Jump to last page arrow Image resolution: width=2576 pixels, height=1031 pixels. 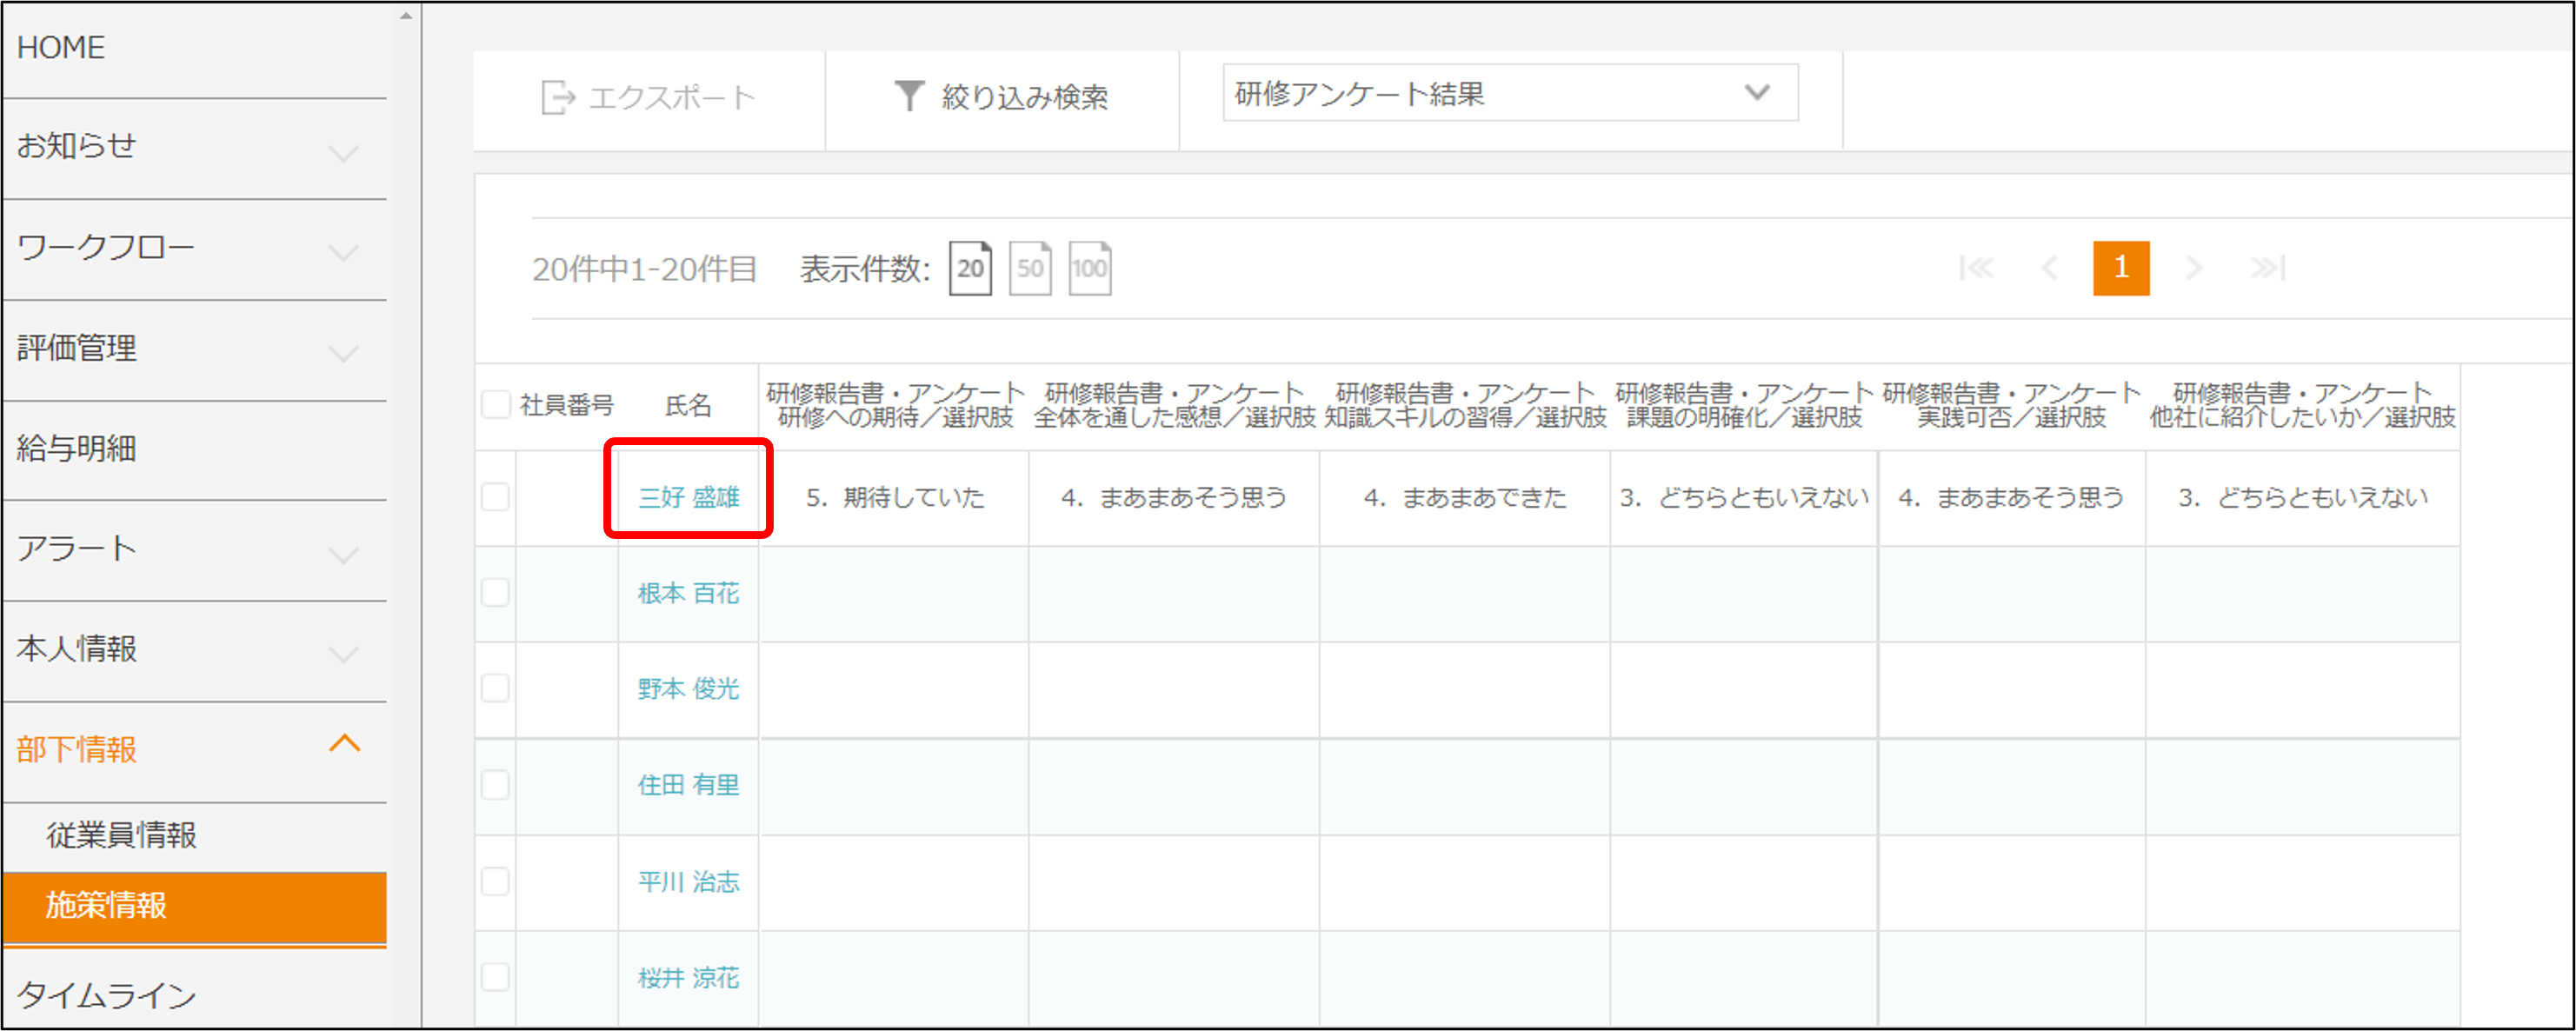tap(2267, 268)
